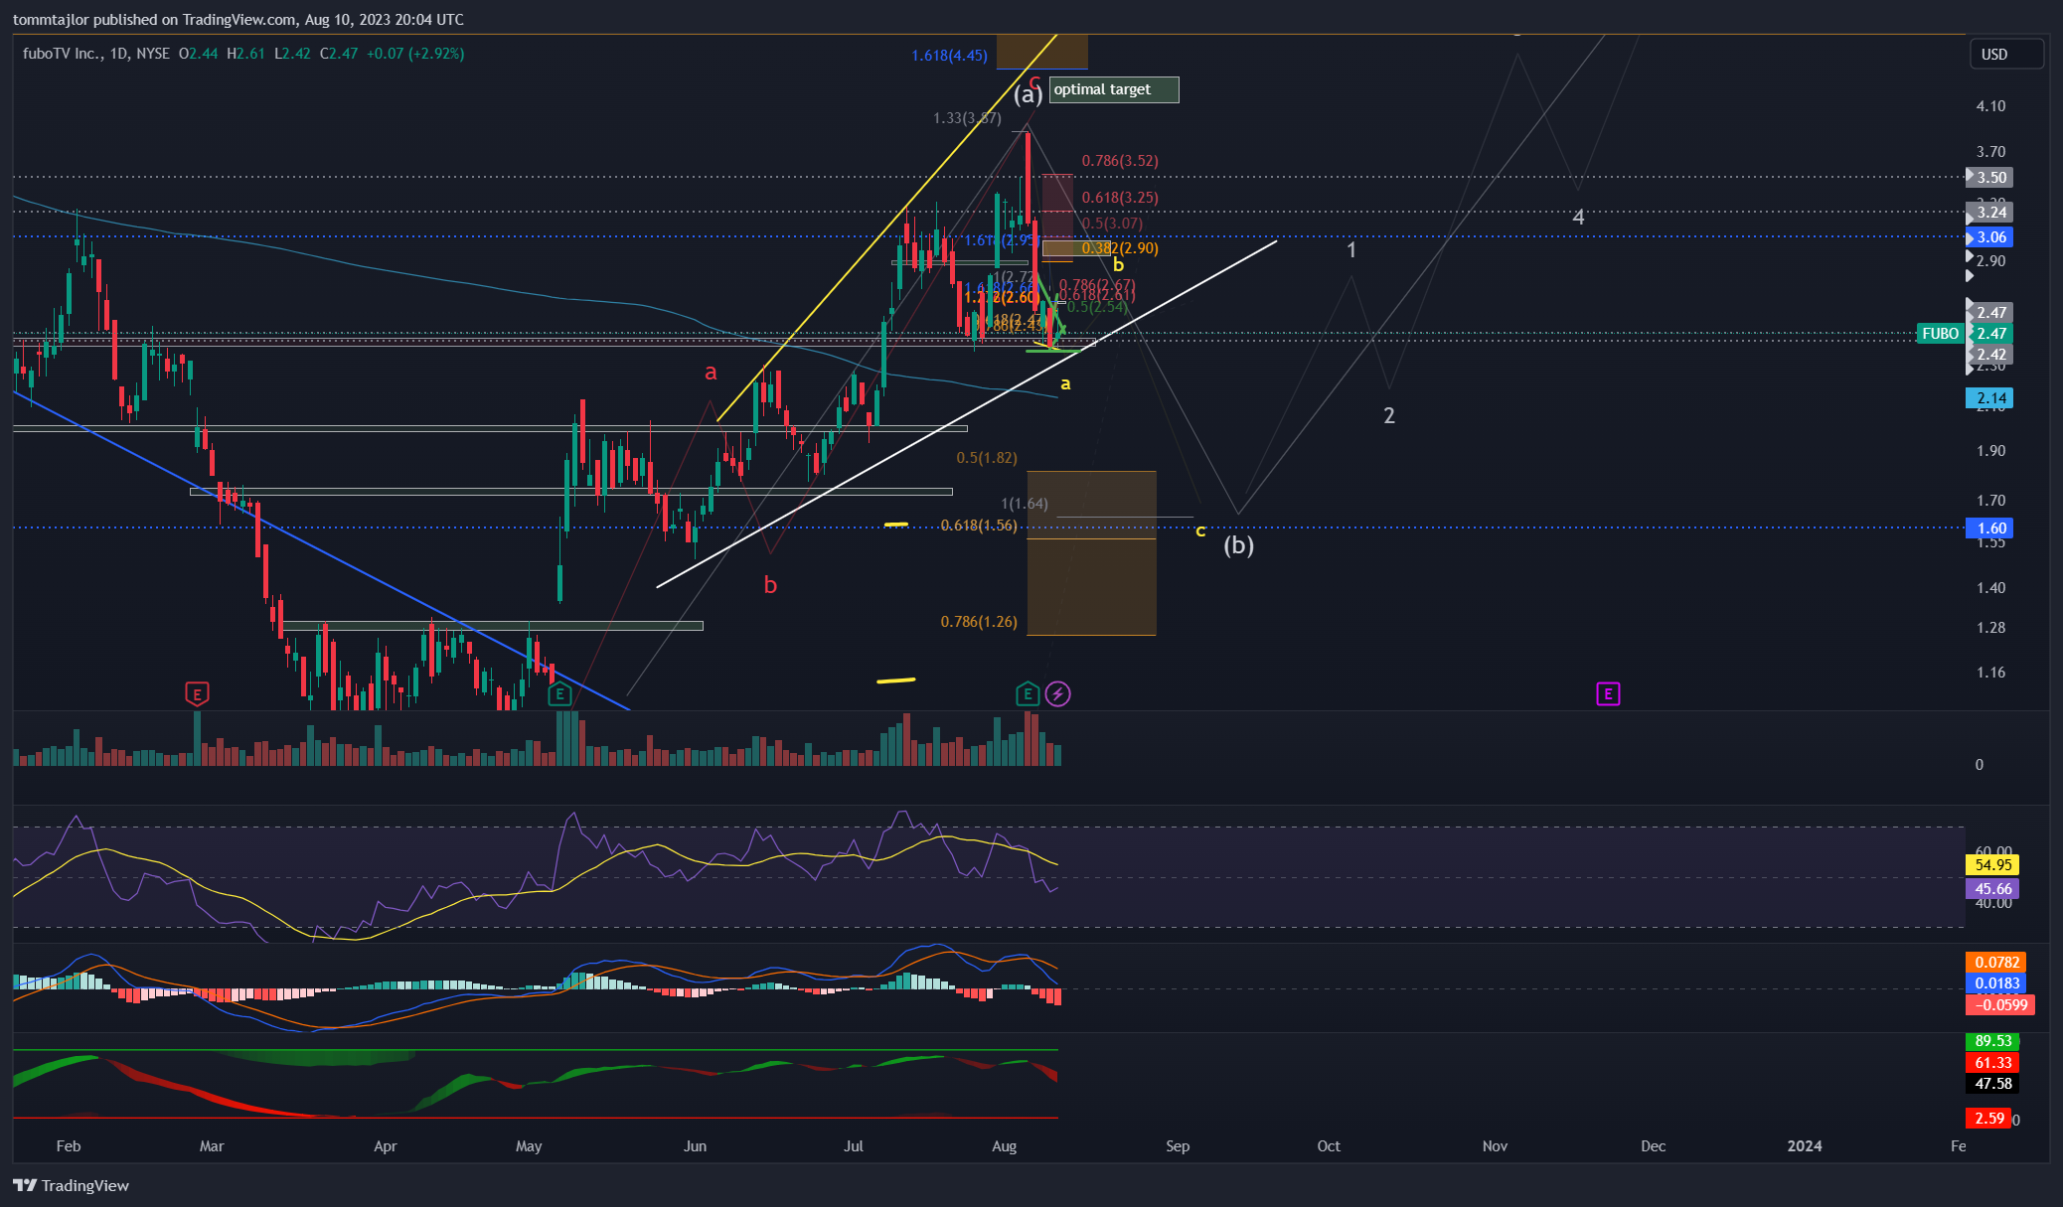Open the green E marker in early May
2063x1207 pixels.
[x=559, y=693]
